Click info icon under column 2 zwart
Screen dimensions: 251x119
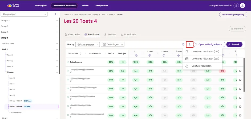tap(150, 56)
